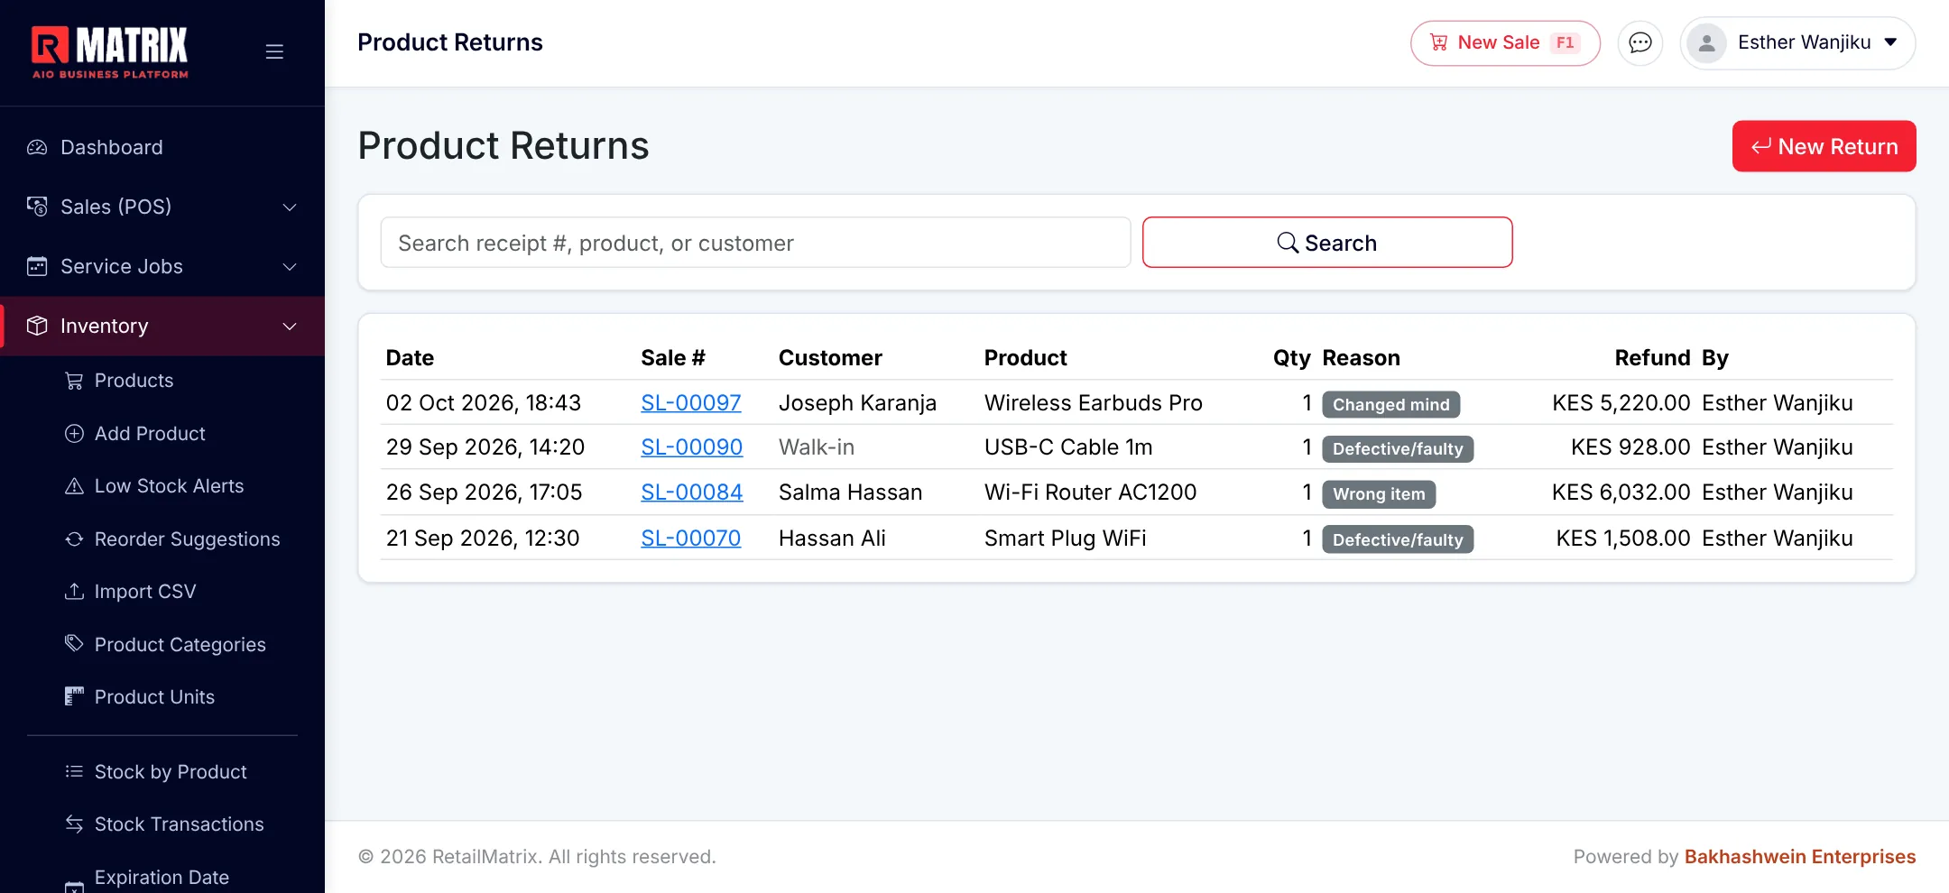Open the Bakhashwein Enterprises link
1949x893 pixels.
tap(1800, 857)
